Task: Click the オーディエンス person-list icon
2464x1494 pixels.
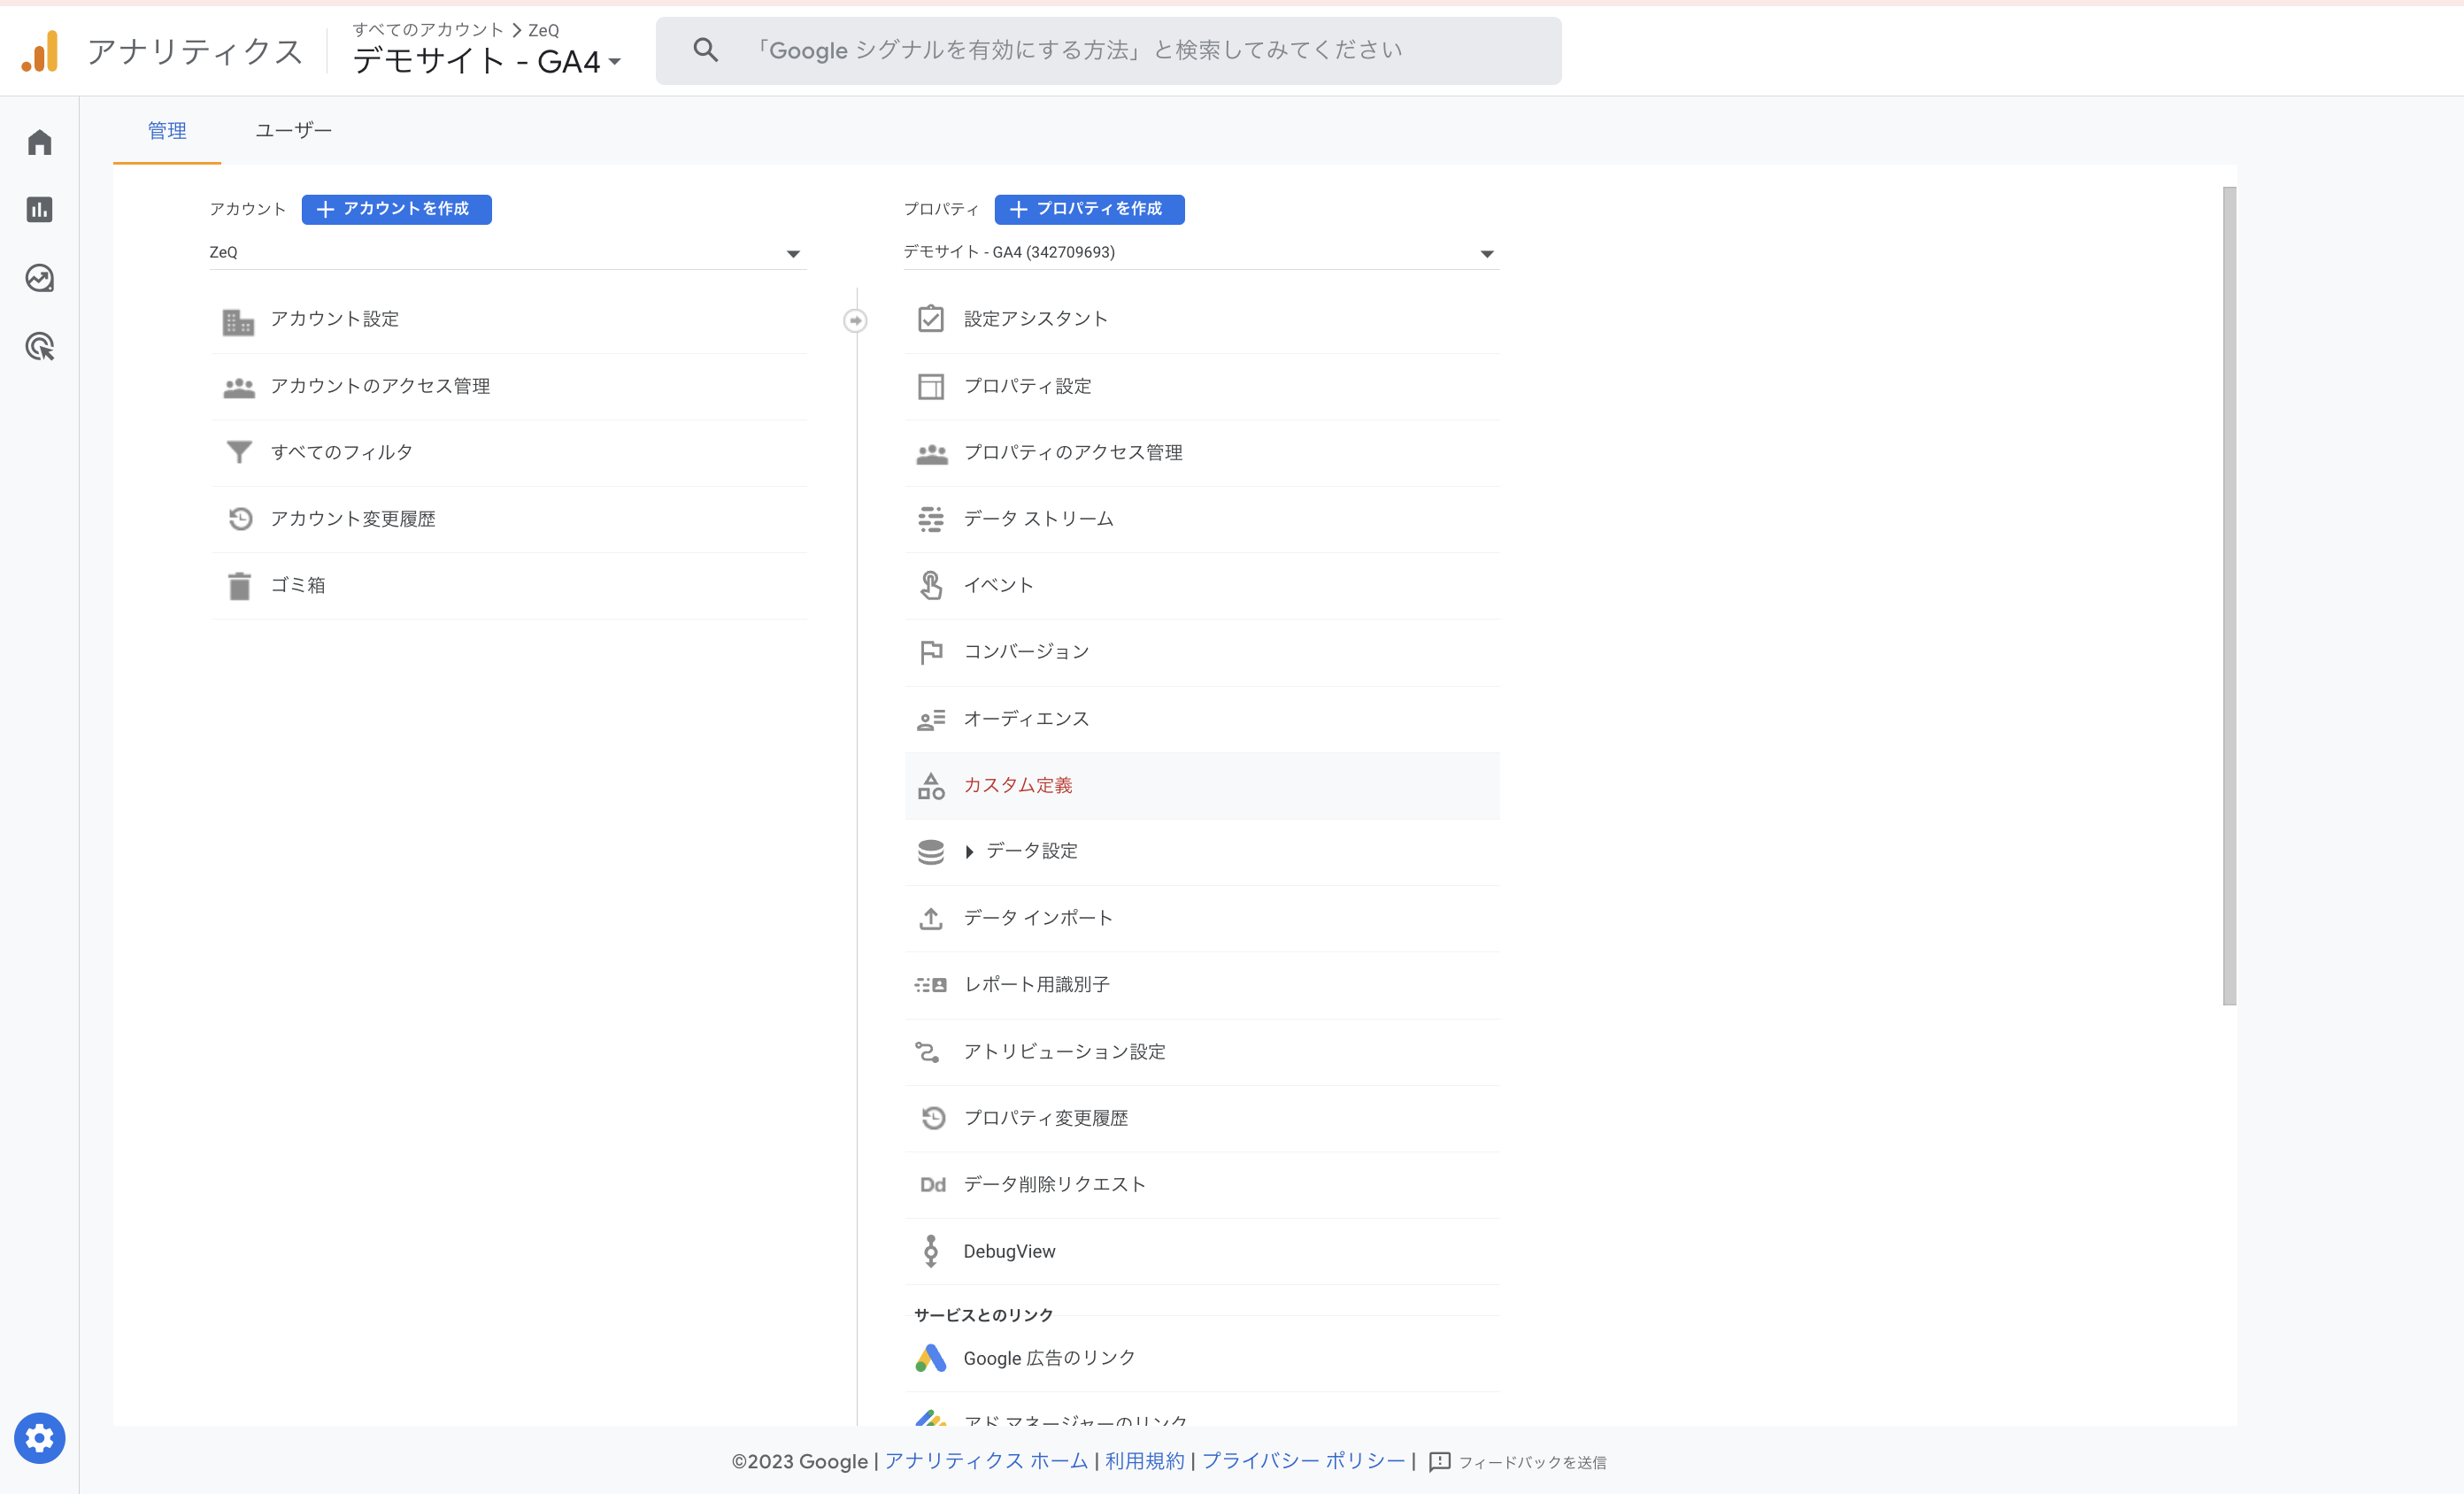Action: tap(931, 719)
